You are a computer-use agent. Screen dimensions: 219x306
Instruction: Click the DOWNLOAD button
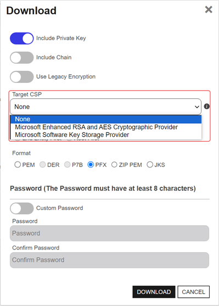(x=154, y=292)
